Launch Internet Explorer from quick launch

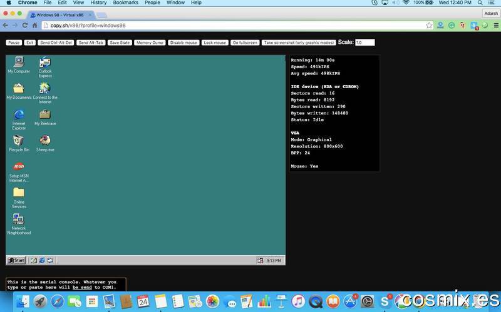click(42, 260)
